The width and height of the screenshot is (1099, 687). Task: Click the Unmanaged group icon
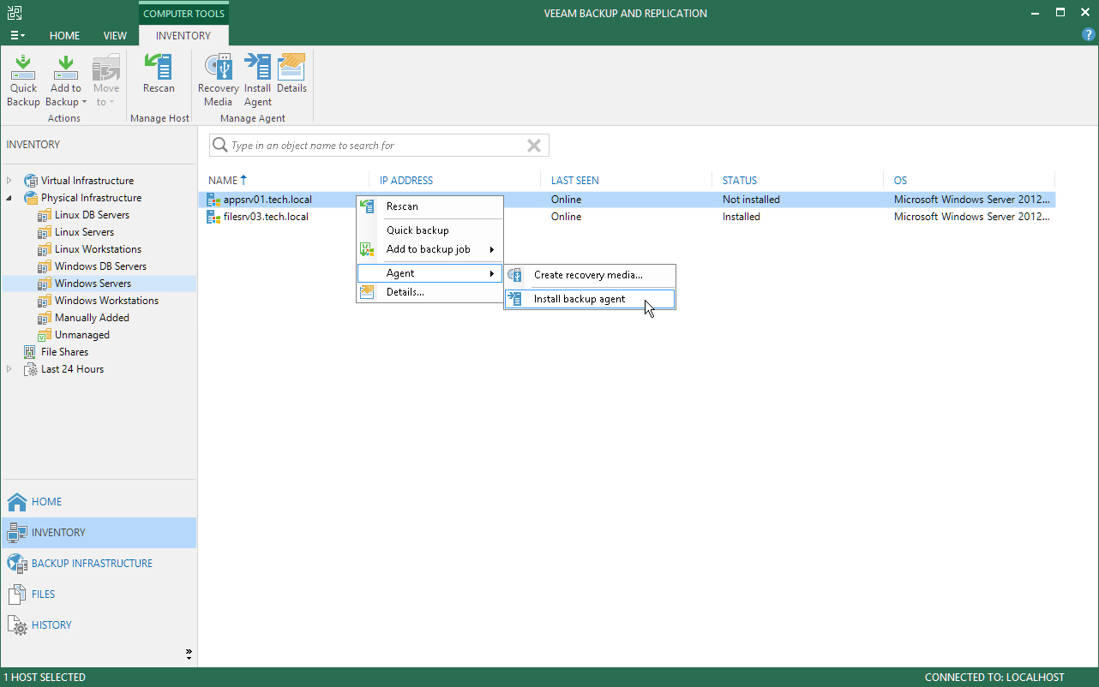point(45,335)
